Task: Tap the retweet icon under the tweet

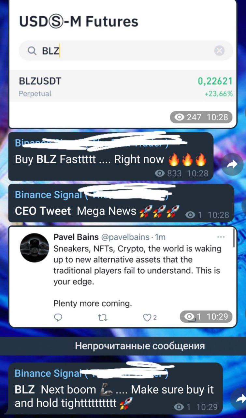Action: click(103, 317)
